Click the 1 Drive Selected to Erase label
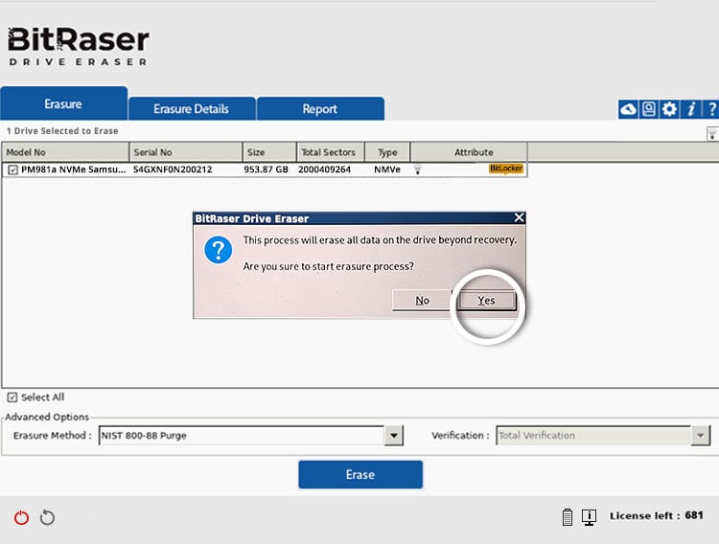The height and width of the screenshot is (544, 719). pyautogui.click(x=62, y=131)
